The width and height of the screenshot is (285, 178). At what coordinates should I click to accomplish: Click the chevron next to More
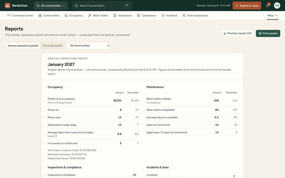coord(276,15)
